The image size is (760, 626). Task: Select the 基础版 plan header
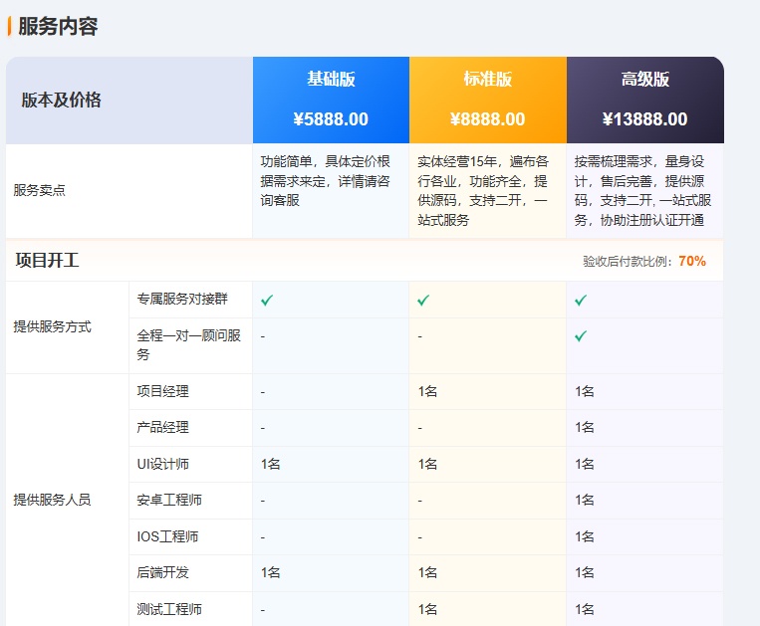coord(331,80)
